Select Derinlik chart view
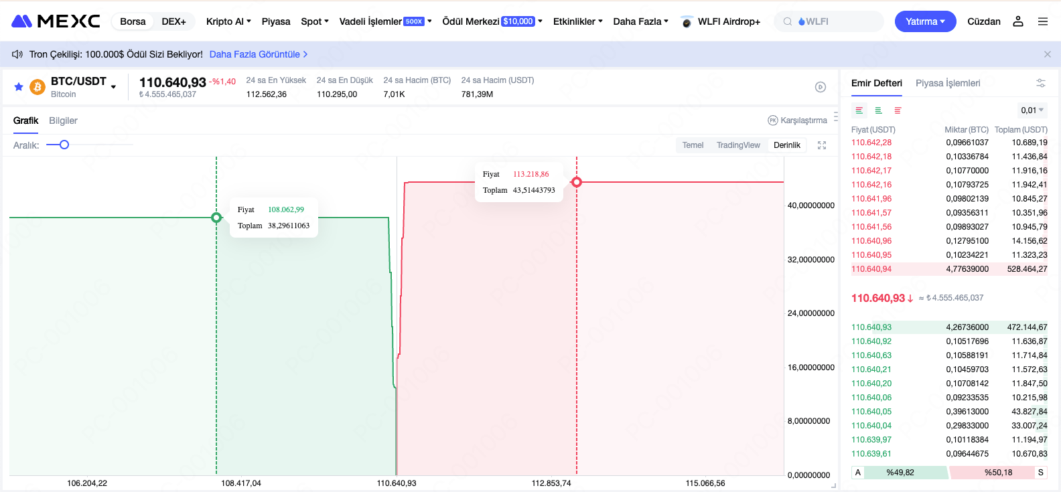 pos(787,145)
